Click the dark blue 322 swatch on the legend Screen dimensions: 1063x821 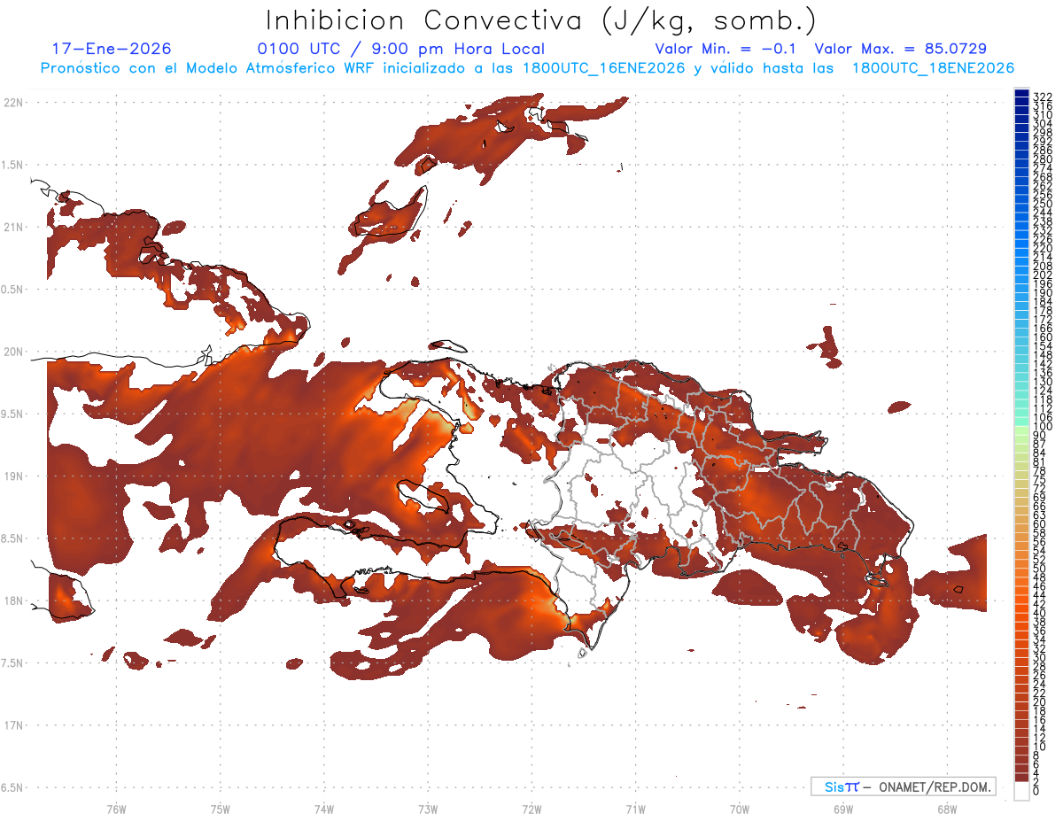tap(1021, 93)
